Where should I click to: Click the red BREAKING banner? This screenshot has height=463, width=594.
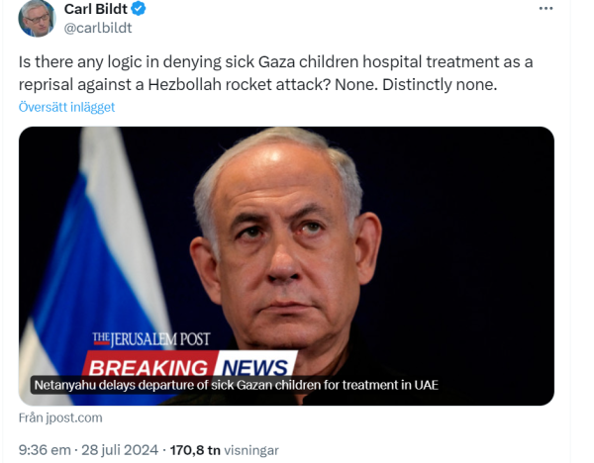pos(149,364)
